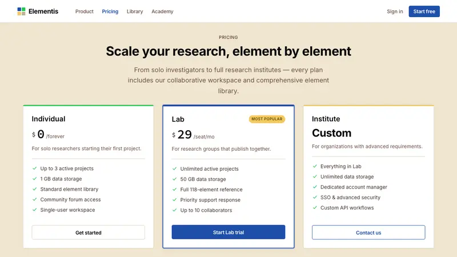Click 'Priority support response' text
The width and height of the screenshot is (457, 257).
click(210, 199)
